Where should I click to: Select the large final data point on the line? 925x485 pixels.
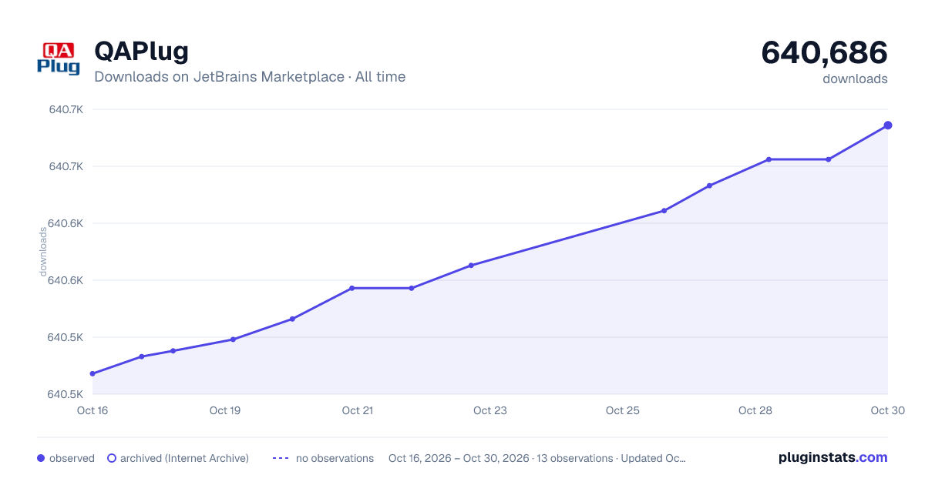click(888, 125)
